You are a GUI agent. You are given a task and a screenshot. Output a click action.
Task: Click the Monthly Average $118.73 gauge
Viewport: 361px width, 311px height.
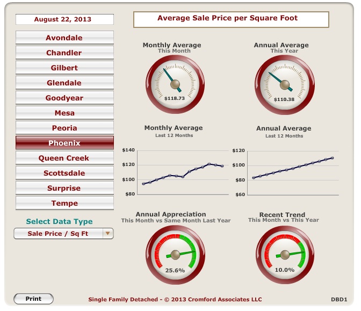[175, 84]
